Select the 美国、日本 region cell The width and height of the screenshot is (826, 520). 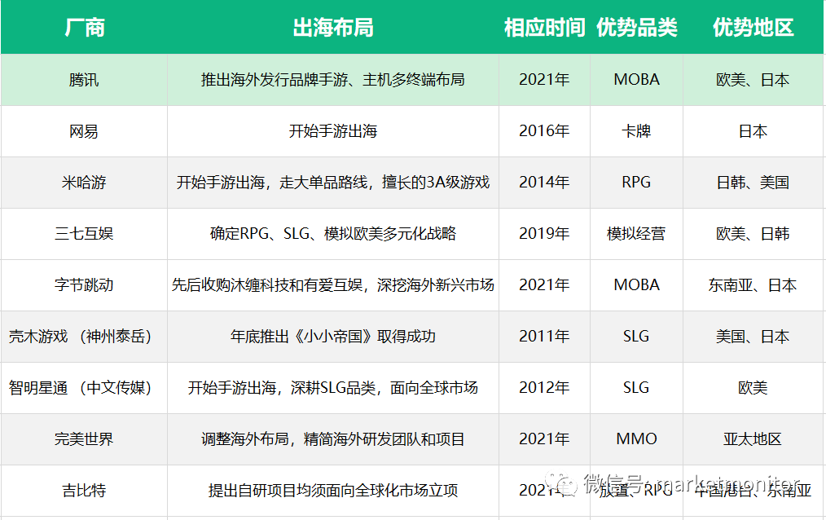pyautogui.click(x=753, y=336)
